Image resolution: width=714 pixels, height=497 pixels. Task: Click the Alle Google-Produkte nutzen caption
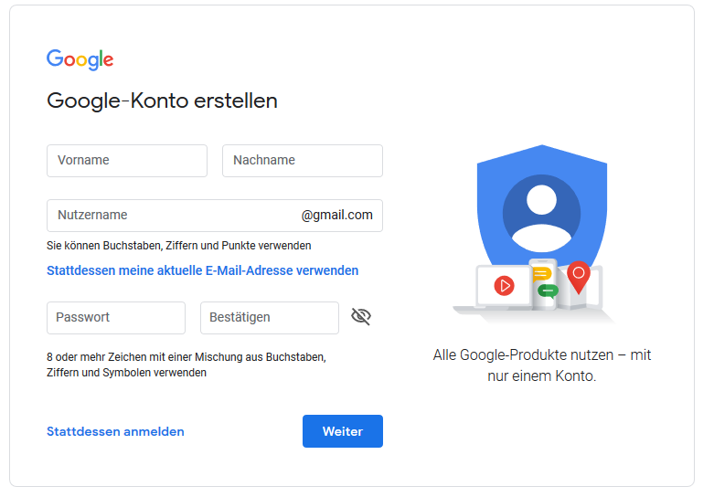541,365
